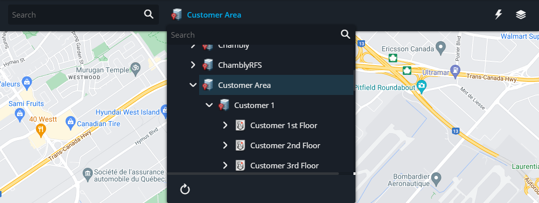The image size is (539, 203).
Task: Select the Customer Area row in the tree
Action: click(276, 85)
